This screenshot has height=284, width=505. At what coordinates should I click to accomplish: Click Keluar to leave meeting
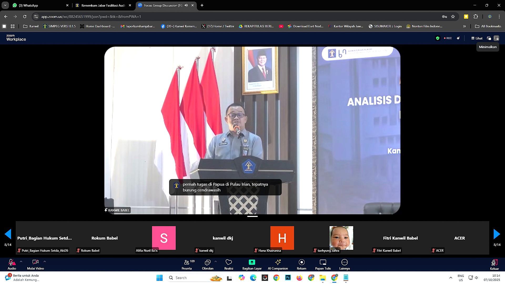(x=494, y=264)
